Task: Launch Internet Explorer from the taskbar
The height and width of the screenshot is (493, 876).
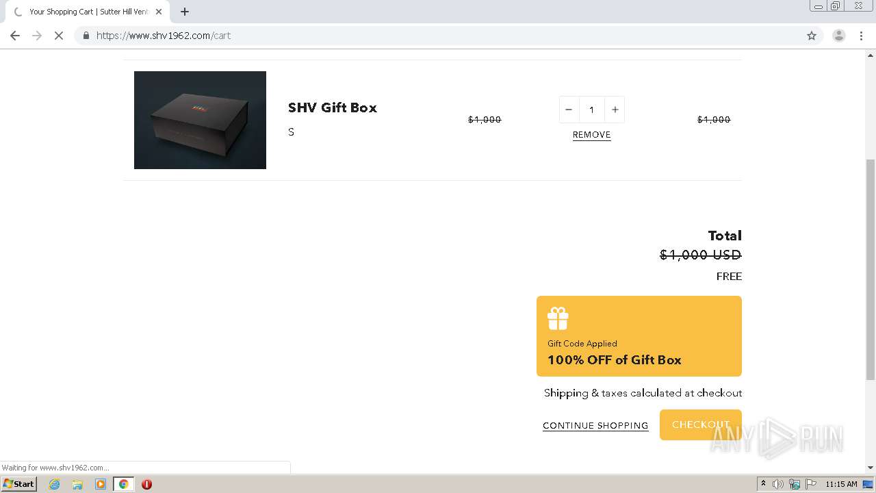Action: (55, 484)
